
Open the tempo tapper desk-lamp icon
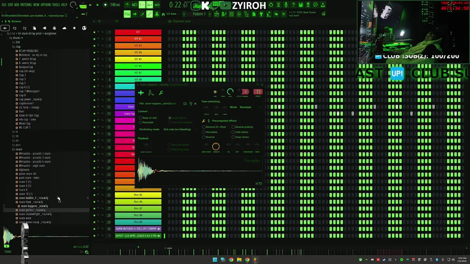[x=268, y=14]
